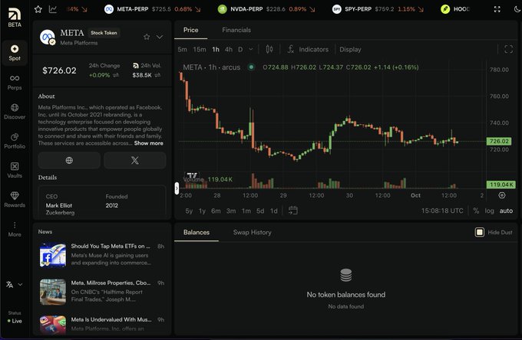Select NVDA-PERP in the ticker bar
Viewport: 522px width, 340px height.
pyautogui.click(x=266, y=9)
